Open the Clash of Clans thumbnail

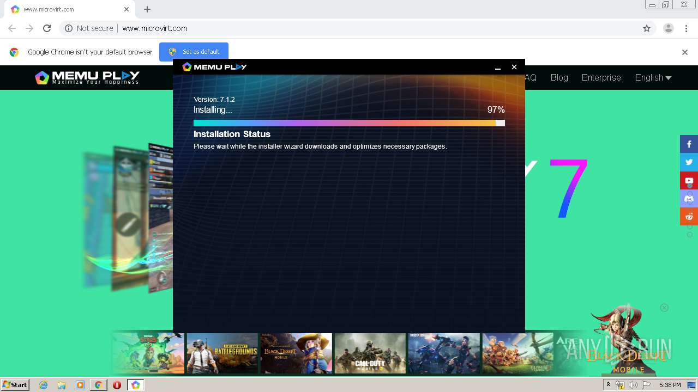click(518, 353)
